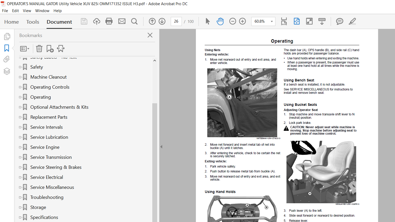395x222 pixels.
Task: Open Service Miscellaneous bookmark
Action: (x=52, y=187)
